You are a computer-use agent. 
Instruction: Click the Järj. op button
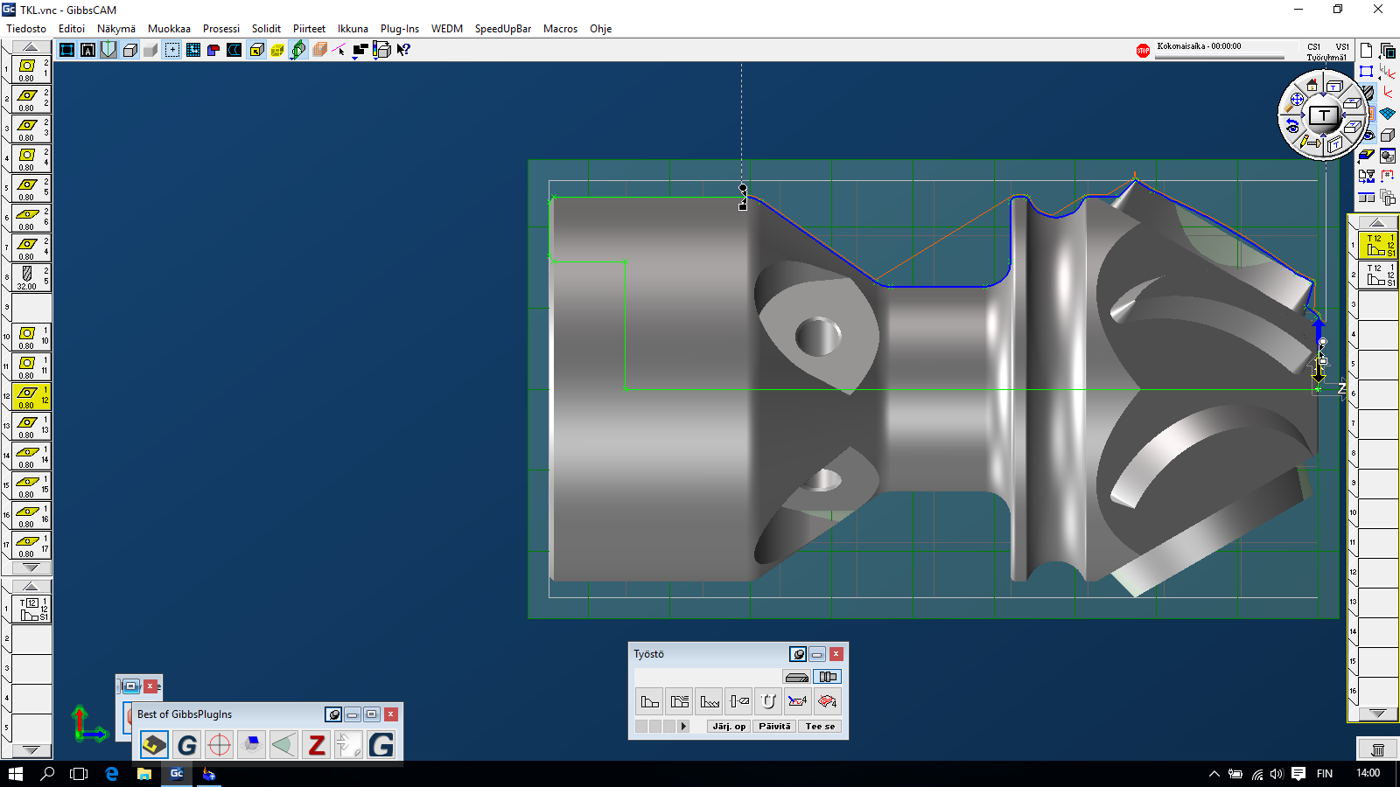tap(729, 727)
